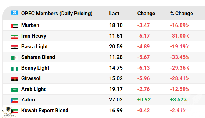Click the watermark logo at bottom left
This screenshot has height=118, width=205.
(x=9, y=112)
